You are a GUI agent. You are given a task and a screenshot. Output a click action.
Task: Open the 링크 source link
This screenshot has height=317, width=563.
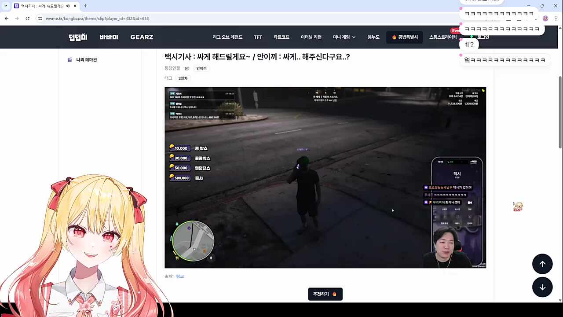[x=180, y=276]
